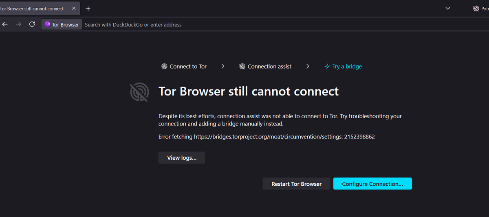Click the 'Tor Browser still cannot connect' heading
The image size is (489, 217).
click(x=249, y=91)
